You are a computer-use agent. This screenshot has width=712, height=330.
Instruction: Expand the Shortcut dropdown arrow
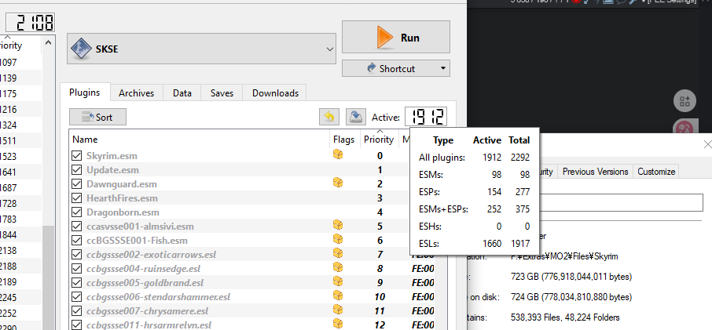tap(442, 68)
